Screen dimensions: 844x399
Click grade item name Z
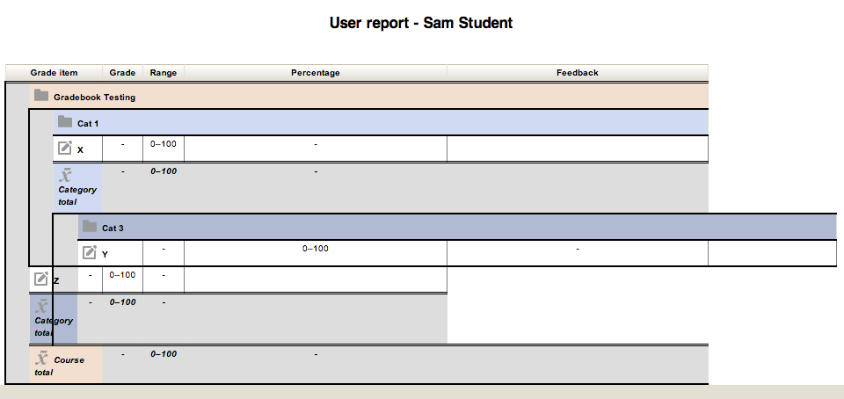(56, 280)
